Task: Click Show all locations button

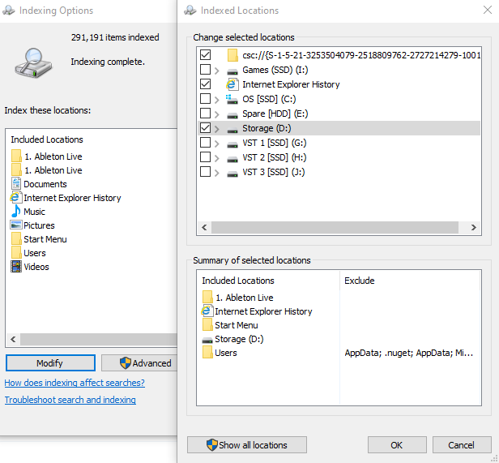Action: 247,445
